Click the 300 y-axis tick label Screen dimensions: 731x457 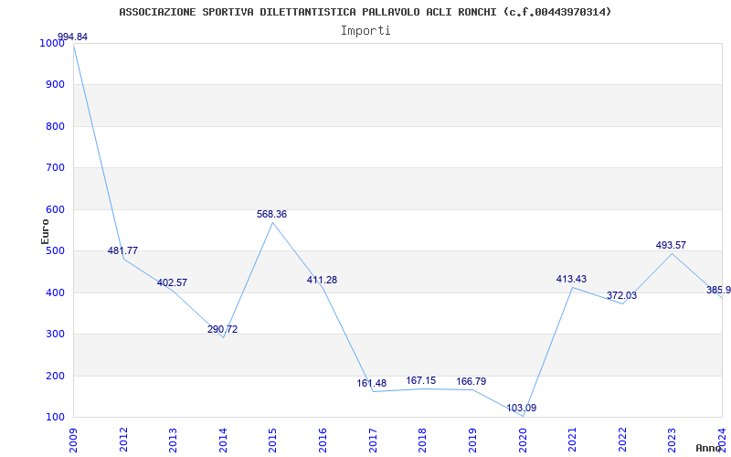pyautogui.click(x=55, y=335)
